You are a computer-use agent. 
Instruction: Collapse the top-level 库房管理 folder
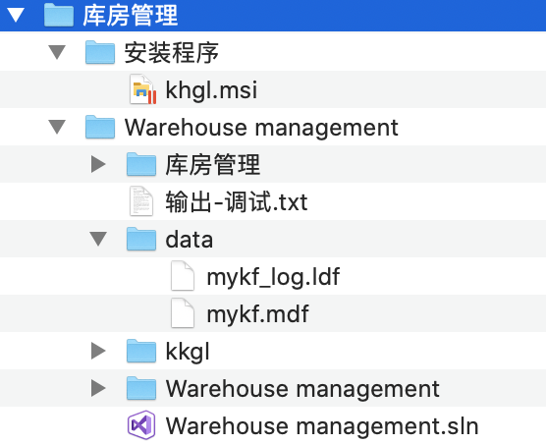click(x=16, y=15)
